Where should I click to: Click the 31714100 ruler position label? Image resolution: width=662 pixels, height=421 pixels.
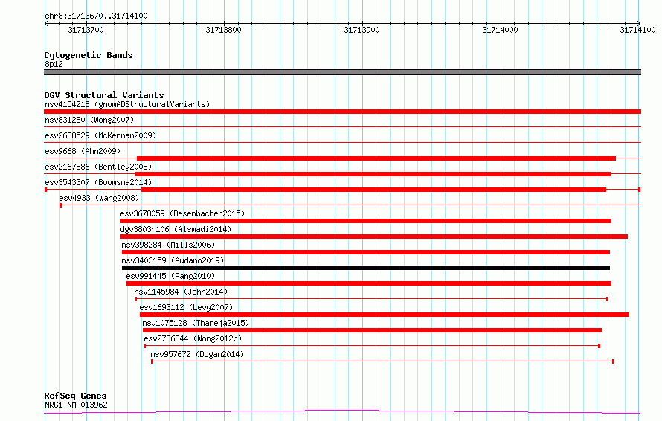click(x=637, y=30)
